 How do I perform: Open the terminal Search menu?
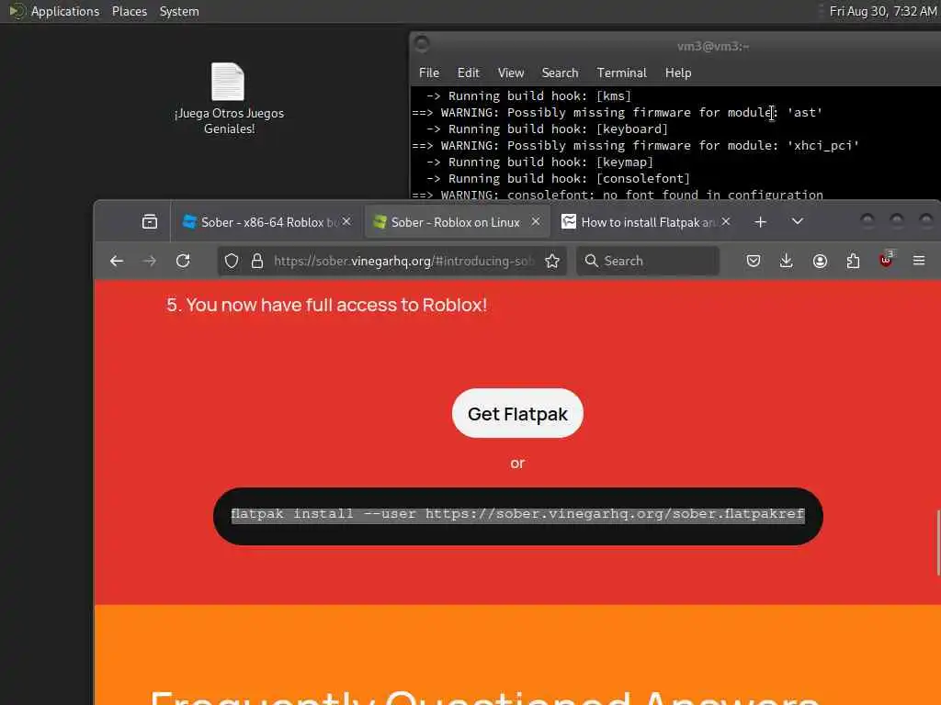pyautogui.click(x=560, y=73)
